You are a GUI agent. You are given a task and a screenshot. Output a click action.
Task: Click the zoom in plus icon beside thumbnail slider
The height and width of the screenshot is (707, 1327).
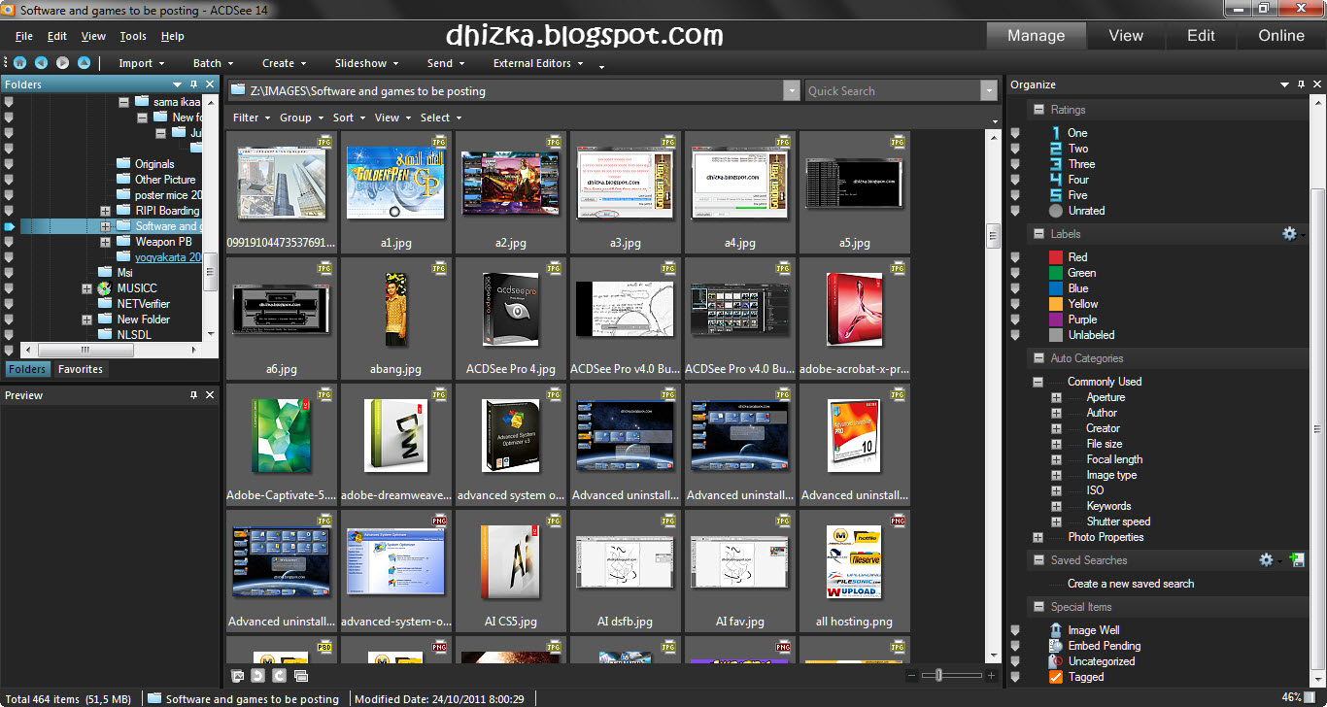coord(991,675)
